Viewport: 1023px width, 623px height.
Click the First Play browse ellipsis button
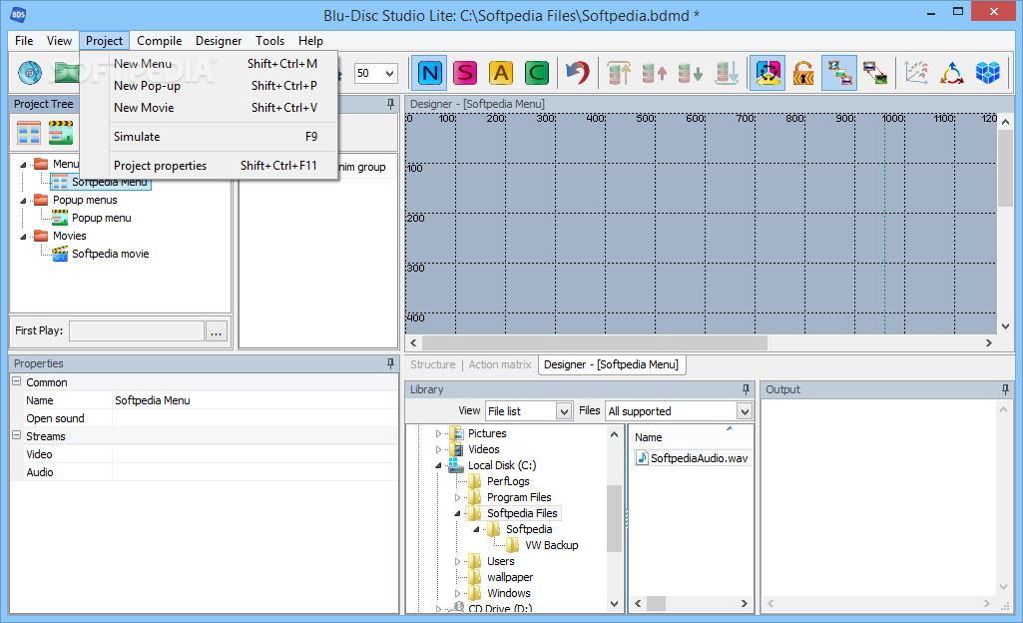(x=216, y=330)
